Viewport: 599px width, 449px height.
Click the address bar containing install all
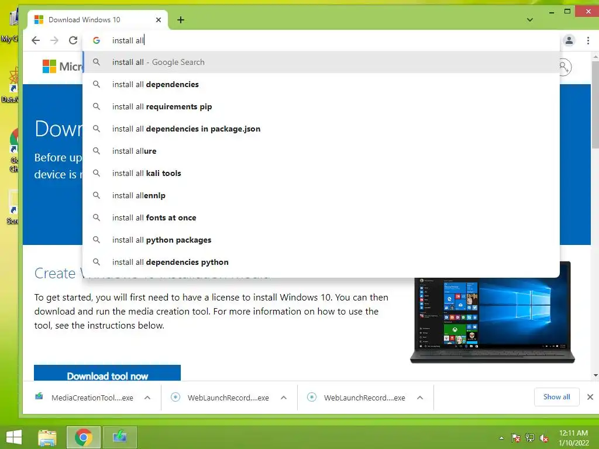[321, 40]
